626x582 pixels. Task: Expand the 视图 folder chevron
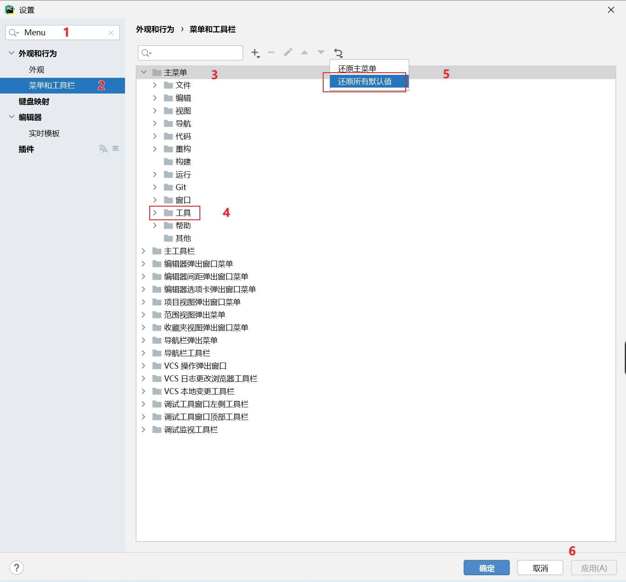[155, 111]
